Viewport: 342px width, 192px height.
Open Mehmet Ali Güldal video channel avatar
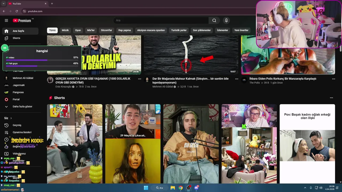(x=147, y=80)
